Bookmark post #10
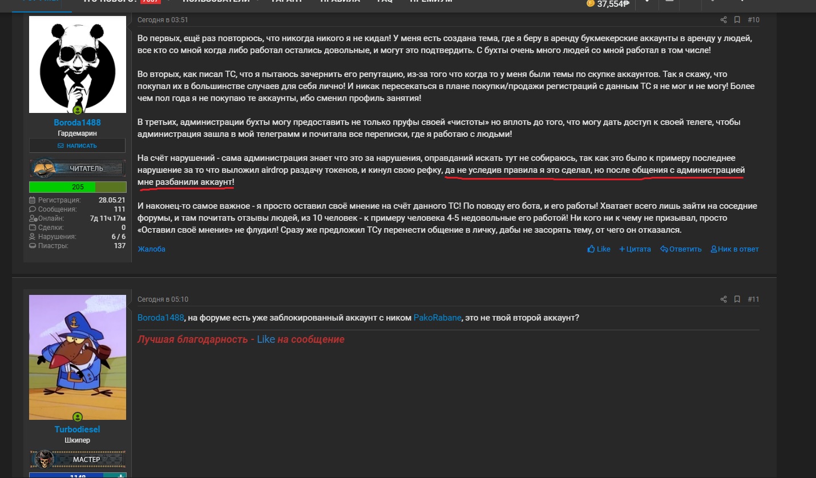The height and width of the screenshot is (478, 816). 737,20
